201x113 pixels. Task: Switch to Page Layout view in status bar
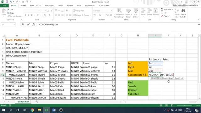click(x=166, y=105)
